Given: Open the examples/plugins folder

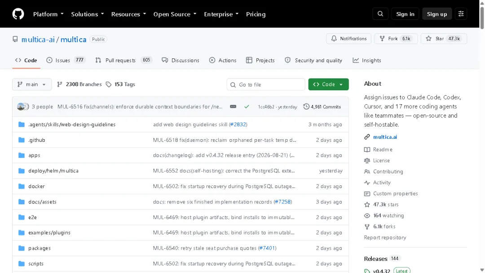Looking at the screenshot, I should click(x=49, y=233).
